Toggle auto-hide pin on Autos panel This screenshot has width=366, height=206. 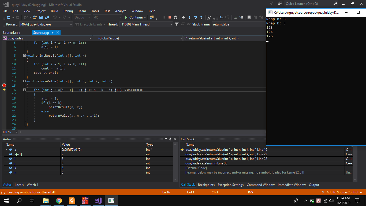coord(170,139)
